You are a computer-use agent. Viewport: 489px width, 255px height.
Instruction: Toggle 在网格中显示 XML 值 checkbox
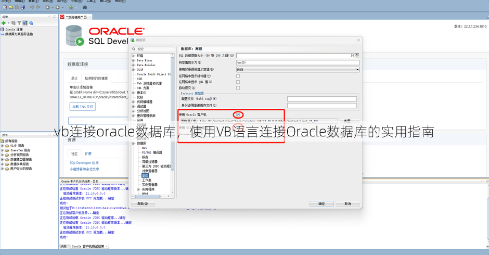[238, 82]
